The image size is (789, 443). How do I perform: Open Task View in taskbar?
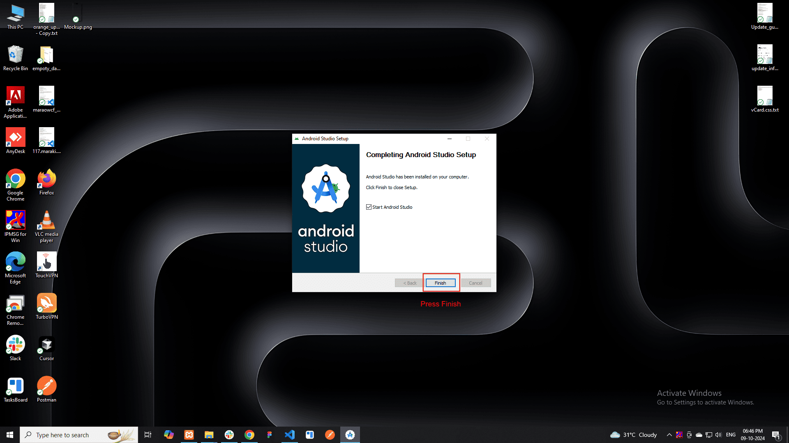pos(148,435)
